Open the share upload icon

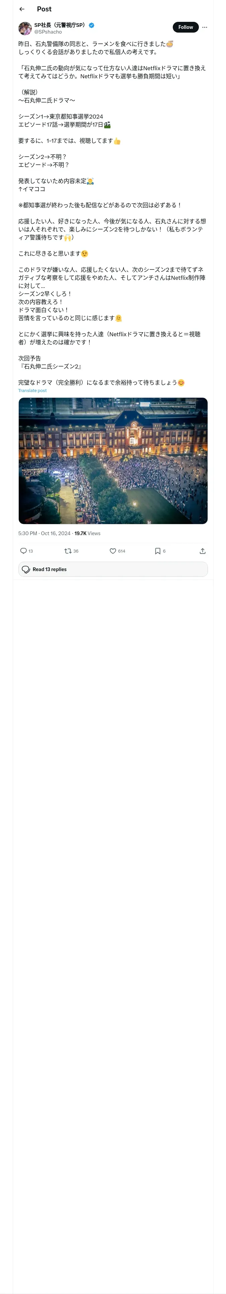pyautogui.click(x=203, y=551)
